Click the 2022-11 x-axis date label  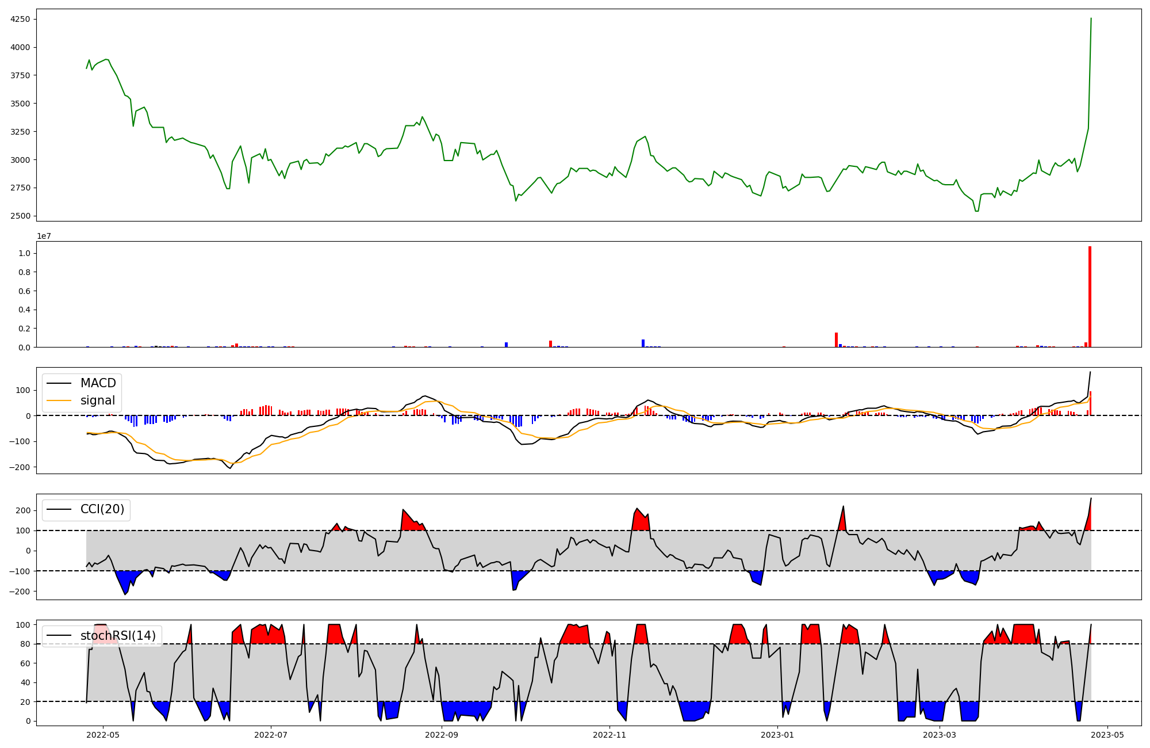(x=609, y=735)
